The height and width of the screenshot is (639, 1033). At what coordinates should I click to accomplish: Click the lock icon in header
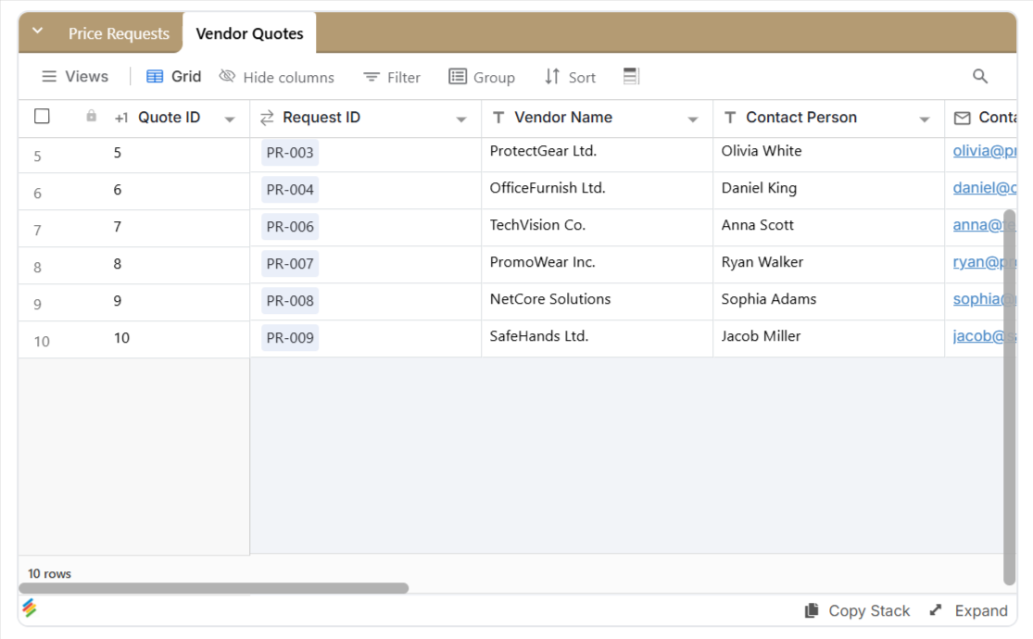click(x=91, y=117)
